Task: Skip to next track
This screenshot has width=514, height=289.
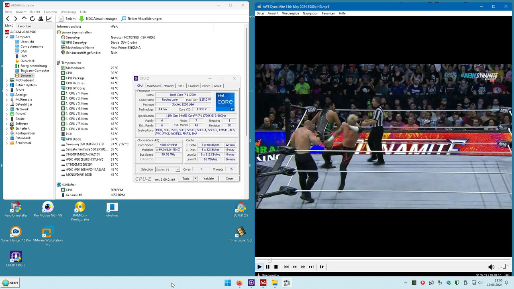Action: (311, 267)
